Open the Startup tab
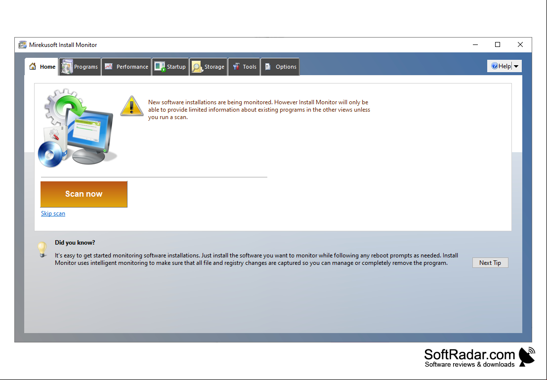 (170, 67)
